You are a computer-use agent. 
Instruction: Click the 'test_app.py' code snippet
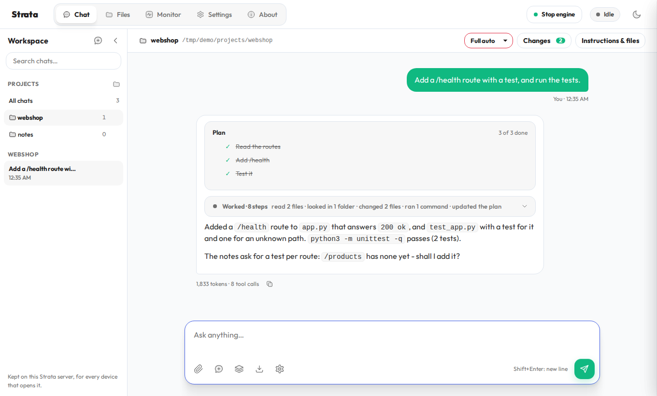452,227
